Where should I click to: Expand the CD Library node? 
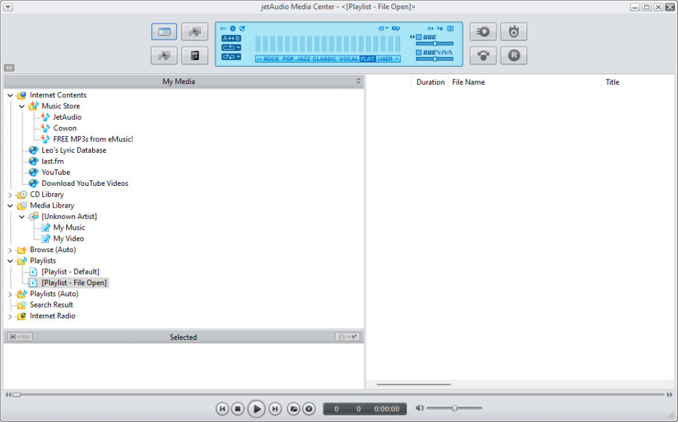tap(10, 195)
